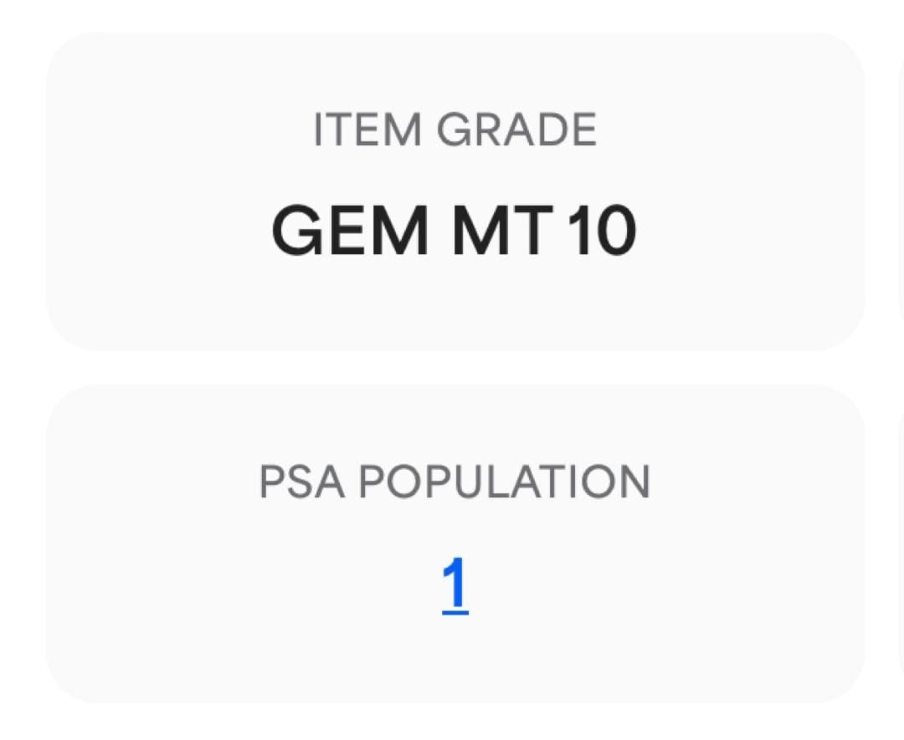Click the white margin left of Item Grade card

[x=22, y=192]
